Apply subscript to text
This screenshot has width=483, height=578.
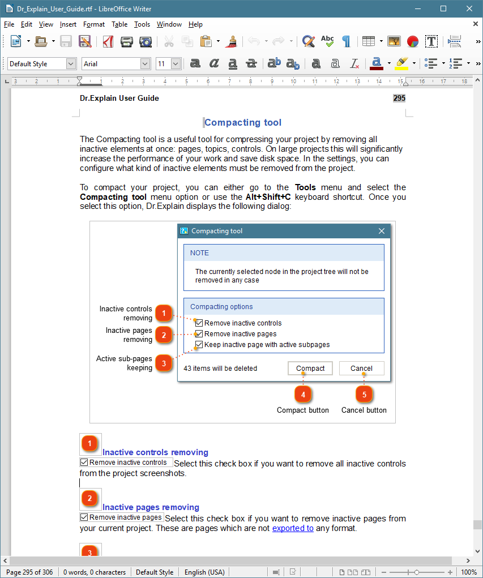pos(293,63)
